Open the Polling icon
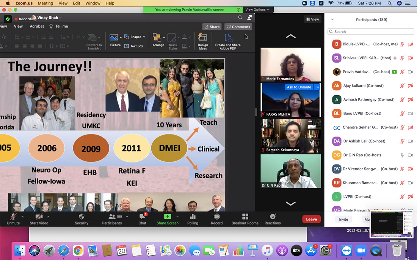The width and height of the screenshot is (417, 260). click(x=193, y=217)
